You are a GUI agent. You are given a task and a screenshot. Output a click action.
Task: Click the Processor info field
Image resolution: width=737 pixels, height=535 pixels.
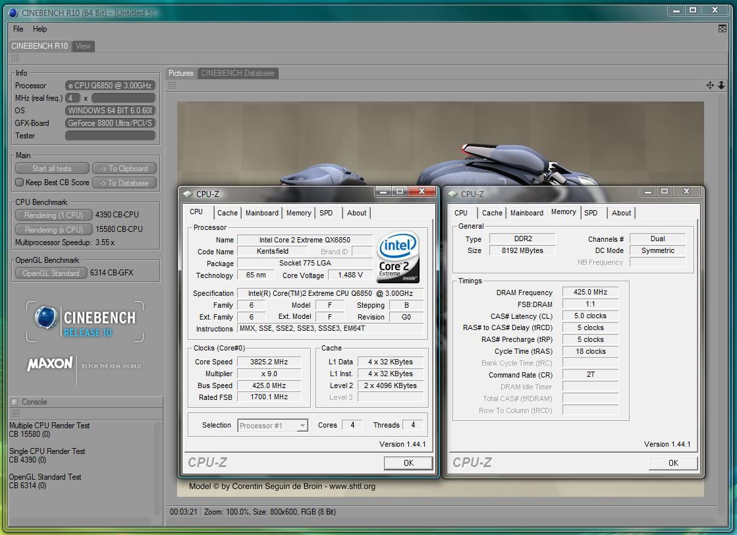[x=110, y=86]
